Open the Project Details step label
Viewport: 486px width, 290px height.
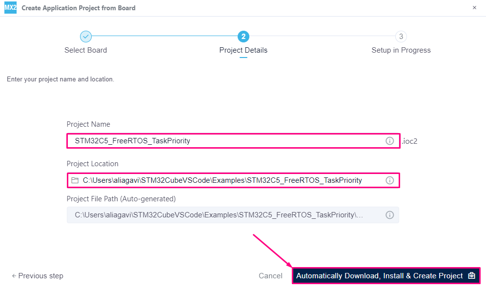pyautogui.click(x=243, y=50)
